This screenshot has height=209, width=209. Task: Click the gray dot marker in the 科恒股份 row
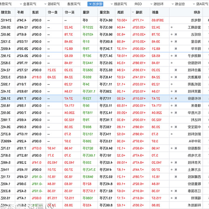172,63
